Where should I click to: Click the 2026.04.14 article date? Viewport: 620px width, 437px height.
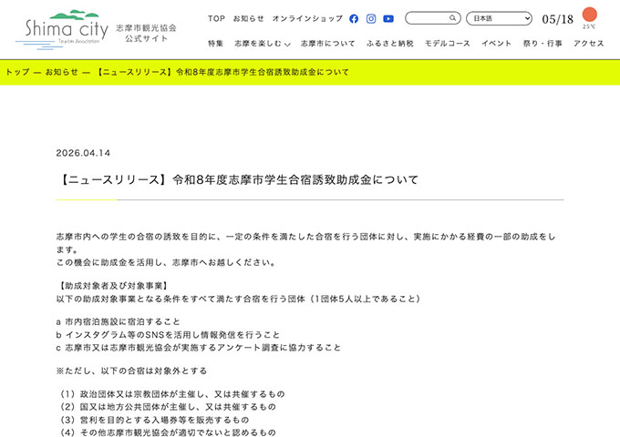coord(83,153)
